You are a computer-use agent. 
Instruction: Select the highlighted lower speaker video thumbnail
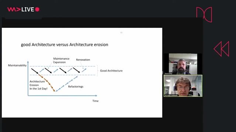[x=183, y=86]
